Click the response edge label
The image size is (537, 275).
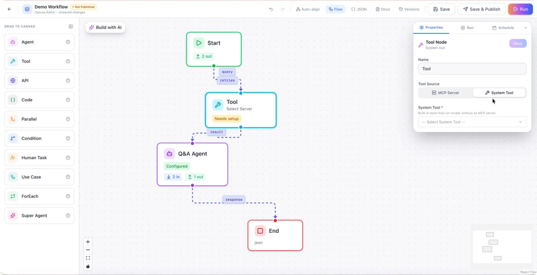[x=234, y=200]
